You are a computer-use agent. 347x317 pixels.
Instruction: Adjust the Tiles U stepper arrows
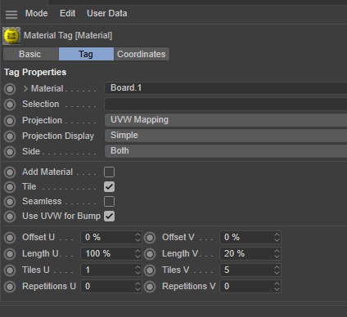(x=137, y=270)
